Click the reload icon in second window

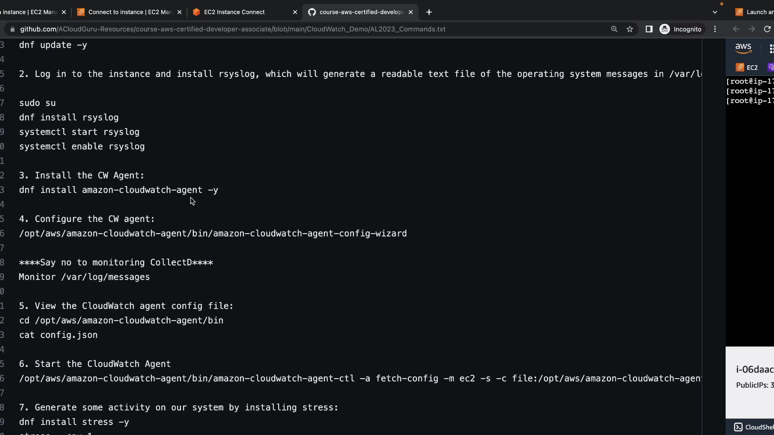pyautogui.click(x=767, y=29)
